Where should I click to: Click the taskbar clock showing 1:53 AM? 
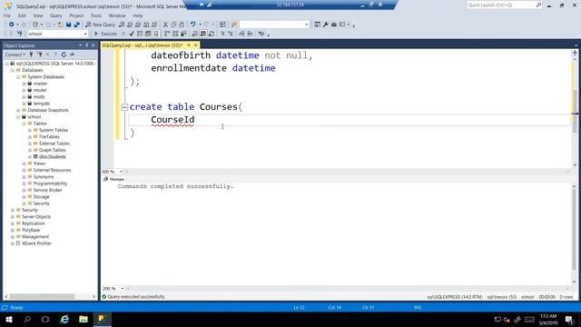pyautogui.click(x=548, y=319)
